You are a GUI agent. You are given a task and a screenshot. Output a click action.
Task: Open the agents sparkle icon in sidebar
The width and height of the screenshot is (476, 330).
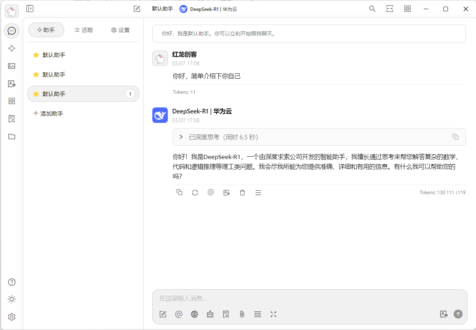click(x=12, y=48)
